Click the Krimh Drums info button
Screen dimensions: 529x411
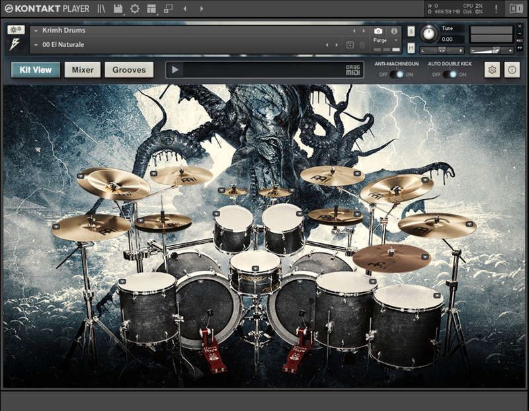pyautogui.click(x=512, y=70)
